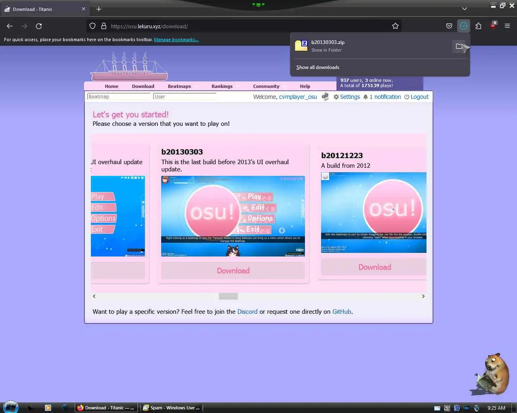The height and width of the screenshot is (413, 517).
Task: Bookmark this page with the star icon
Action: (x=395, y=26)
